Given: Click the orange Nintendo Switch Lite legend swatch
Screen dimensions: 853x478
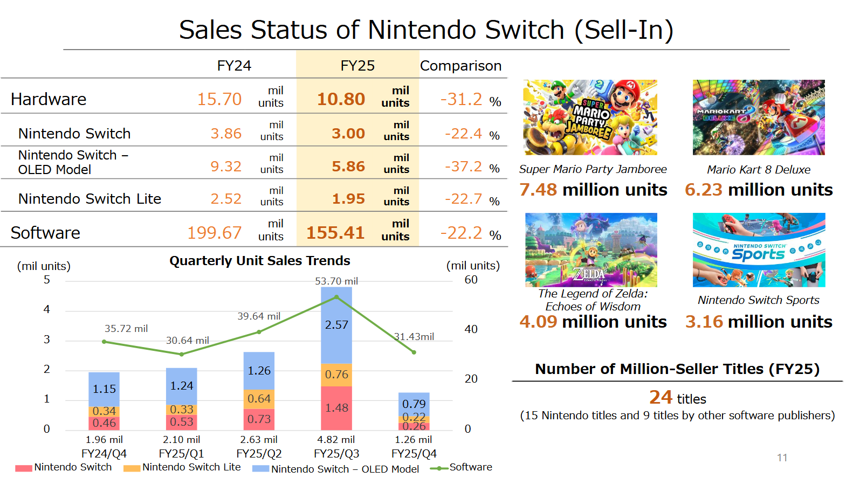Looking at the screenshot, I should [x=132, y=468].
